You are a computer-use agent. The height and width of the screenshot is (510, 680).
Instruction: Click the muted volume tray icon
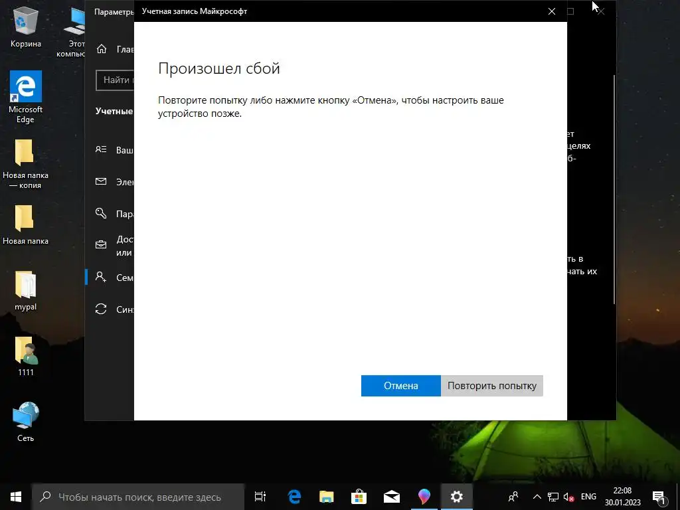coord(568,497)
